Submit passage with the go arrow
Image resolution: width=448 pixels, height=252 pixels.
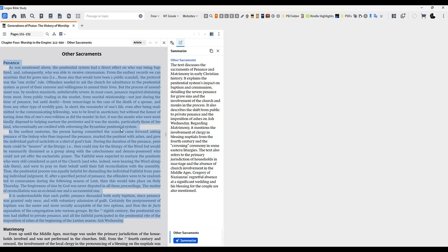[140, 16]
